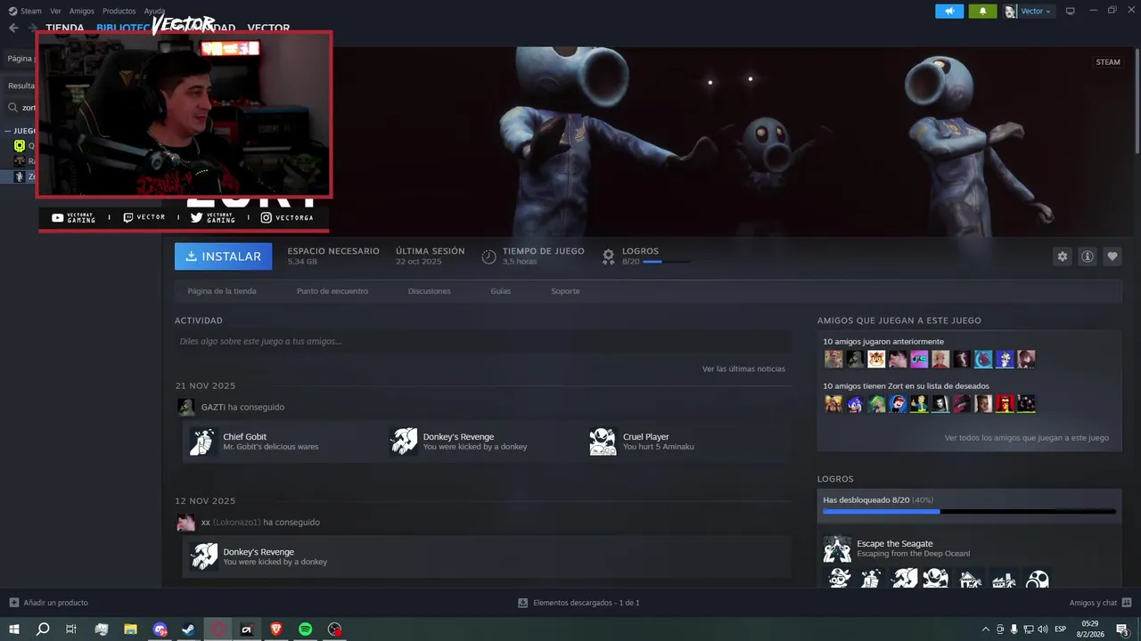
Task: Open Windows notification center icon
Action: 1122,629
